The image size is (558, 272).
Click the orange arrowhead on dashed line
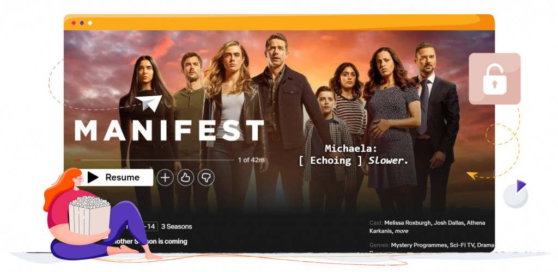point(471,175)
